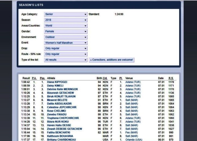Expand the Drop dropdown
Image resolution: width=197 pixels, height=141 pixels.
[66, 49]
